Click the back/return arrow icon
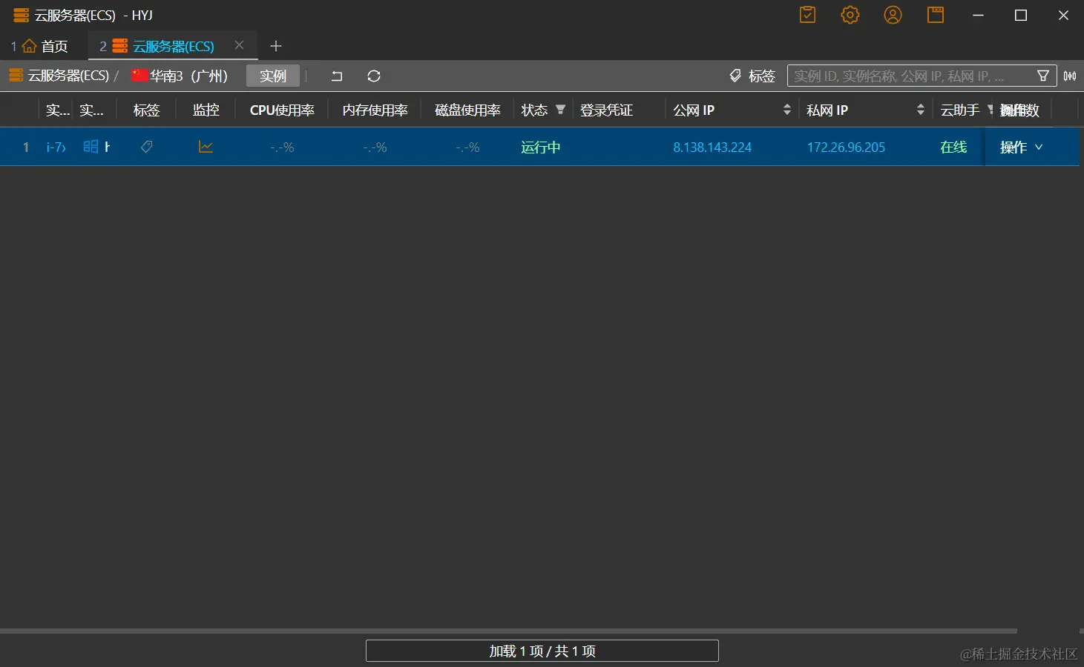The height and width of the screenshot is (667, 1084). [337, 76]
